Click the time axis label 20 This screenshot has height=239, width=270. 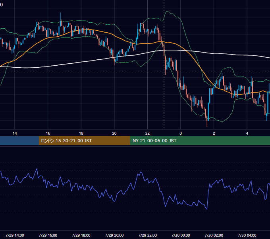point(114,133)
